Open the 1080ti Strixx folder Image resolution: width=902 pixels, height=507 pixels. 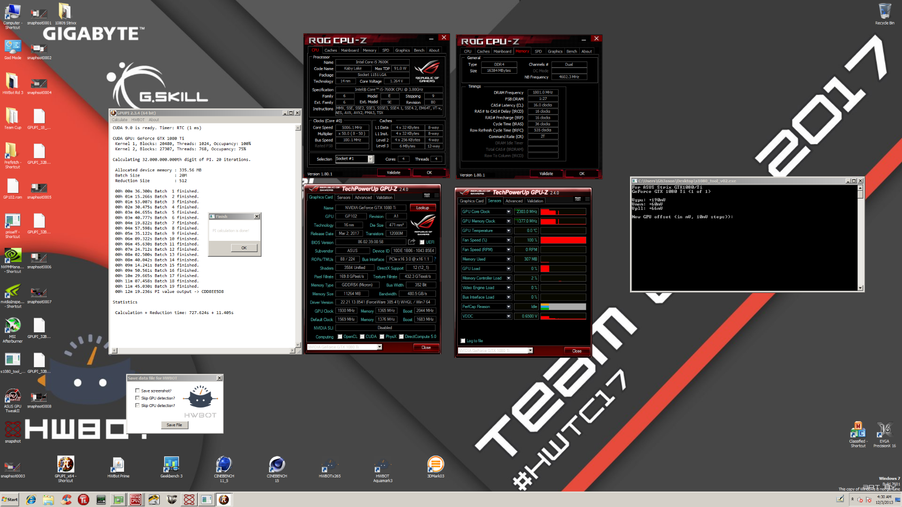[x=65, y=14]
